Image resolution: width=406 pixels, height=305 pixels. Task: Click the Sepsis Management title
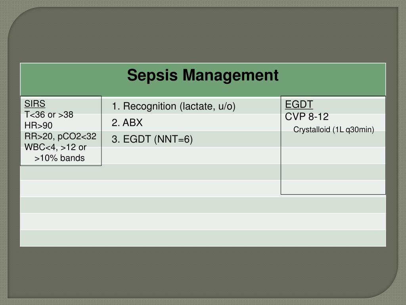tap(203, 75)
